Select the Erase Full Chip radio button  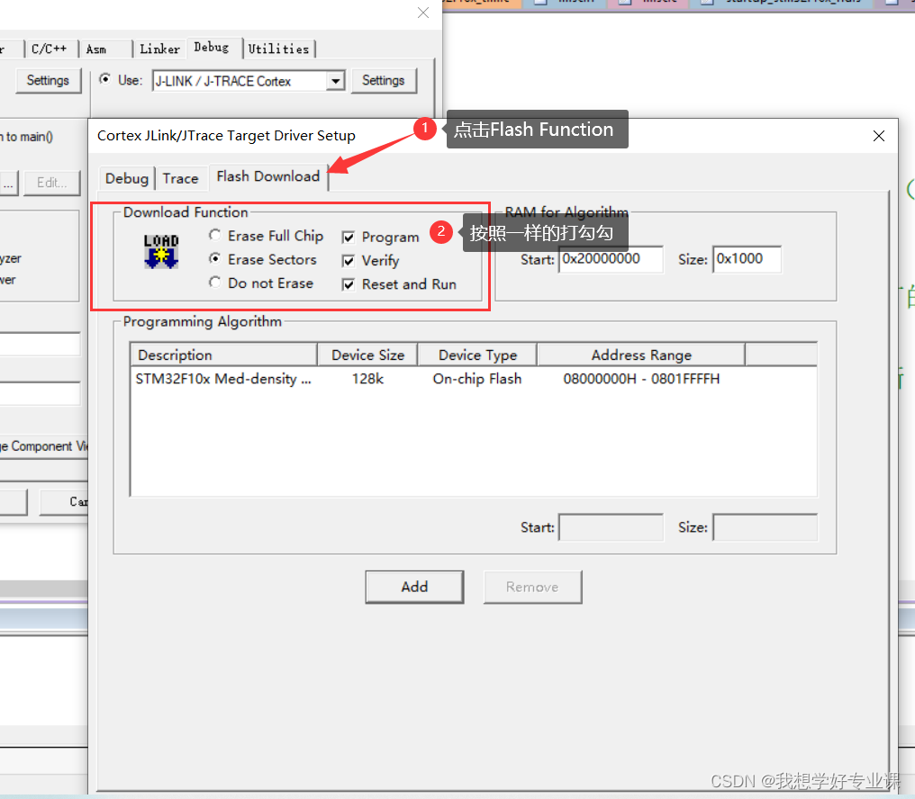pyautogui.click(x=214, y=235)
